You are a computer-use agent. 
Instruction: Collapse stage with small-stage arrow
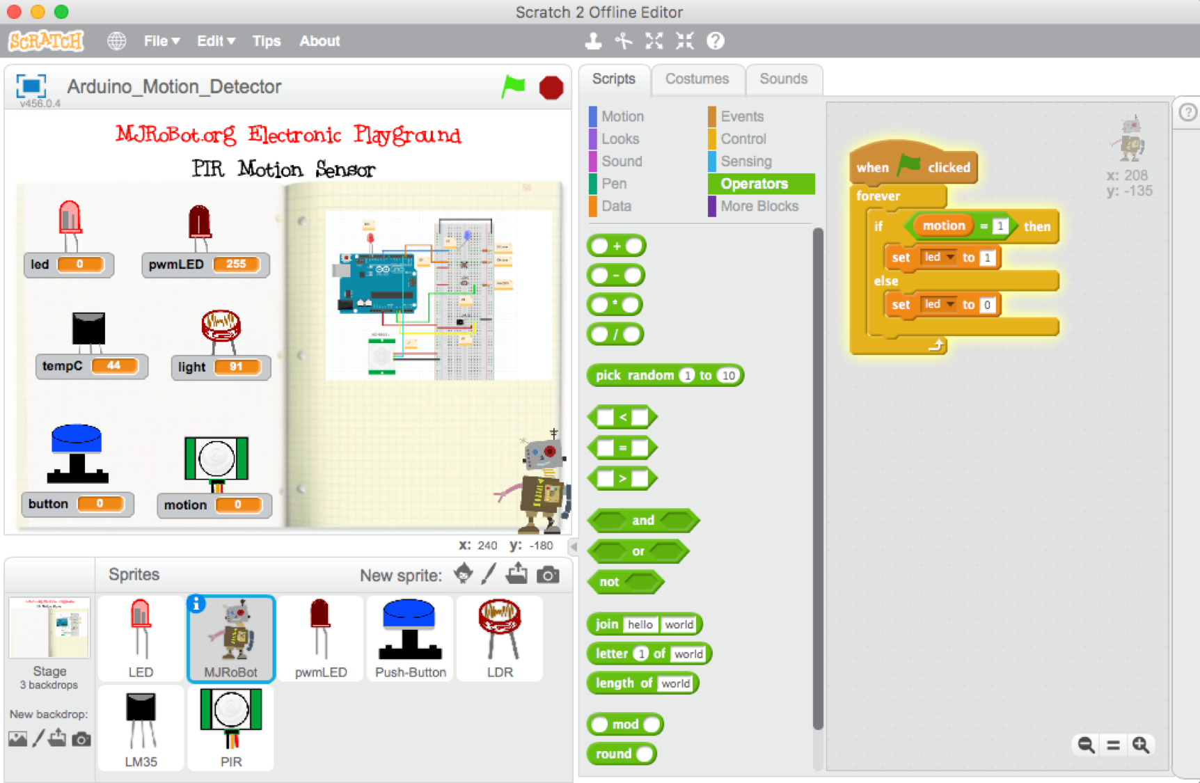click(573, 546)
